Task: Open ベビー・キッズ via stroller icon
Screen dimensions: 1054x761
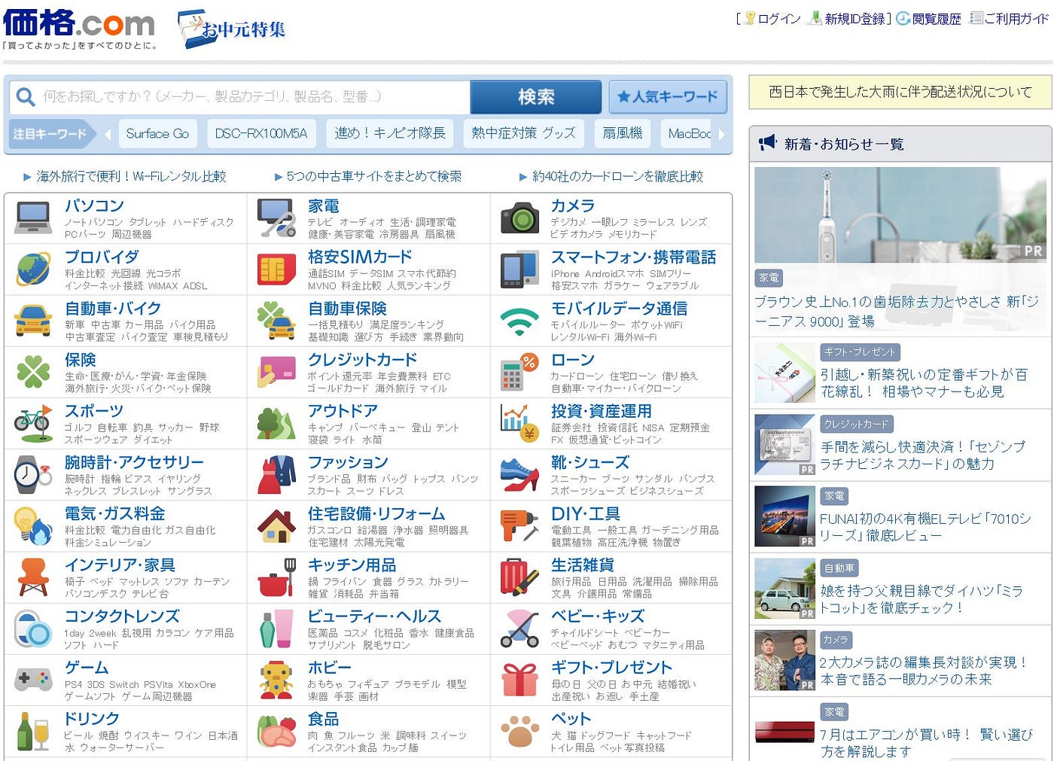Action: pos(519,628)
